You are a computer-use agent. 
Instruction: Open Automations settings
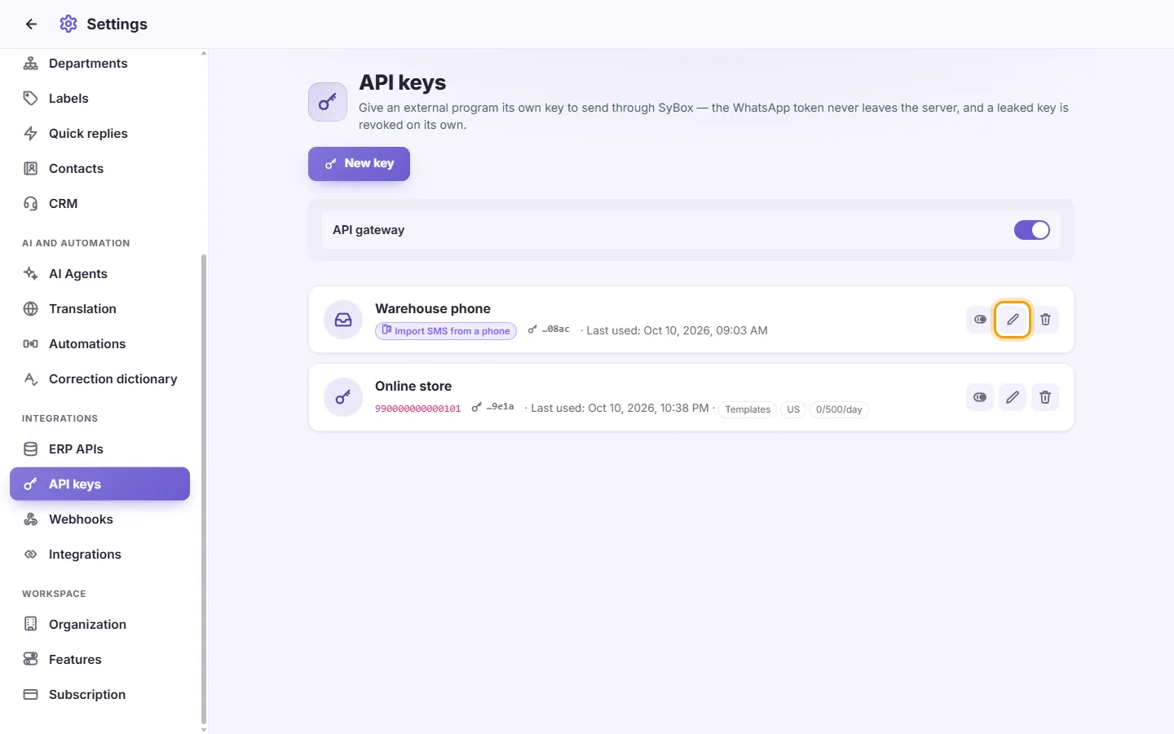tap(99, 344)
